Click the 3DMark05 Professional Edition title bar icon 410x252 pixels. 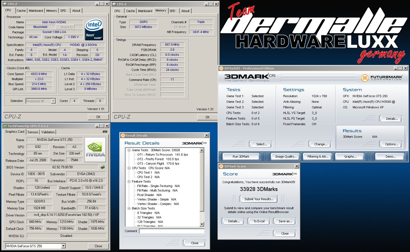coord(221,68)
